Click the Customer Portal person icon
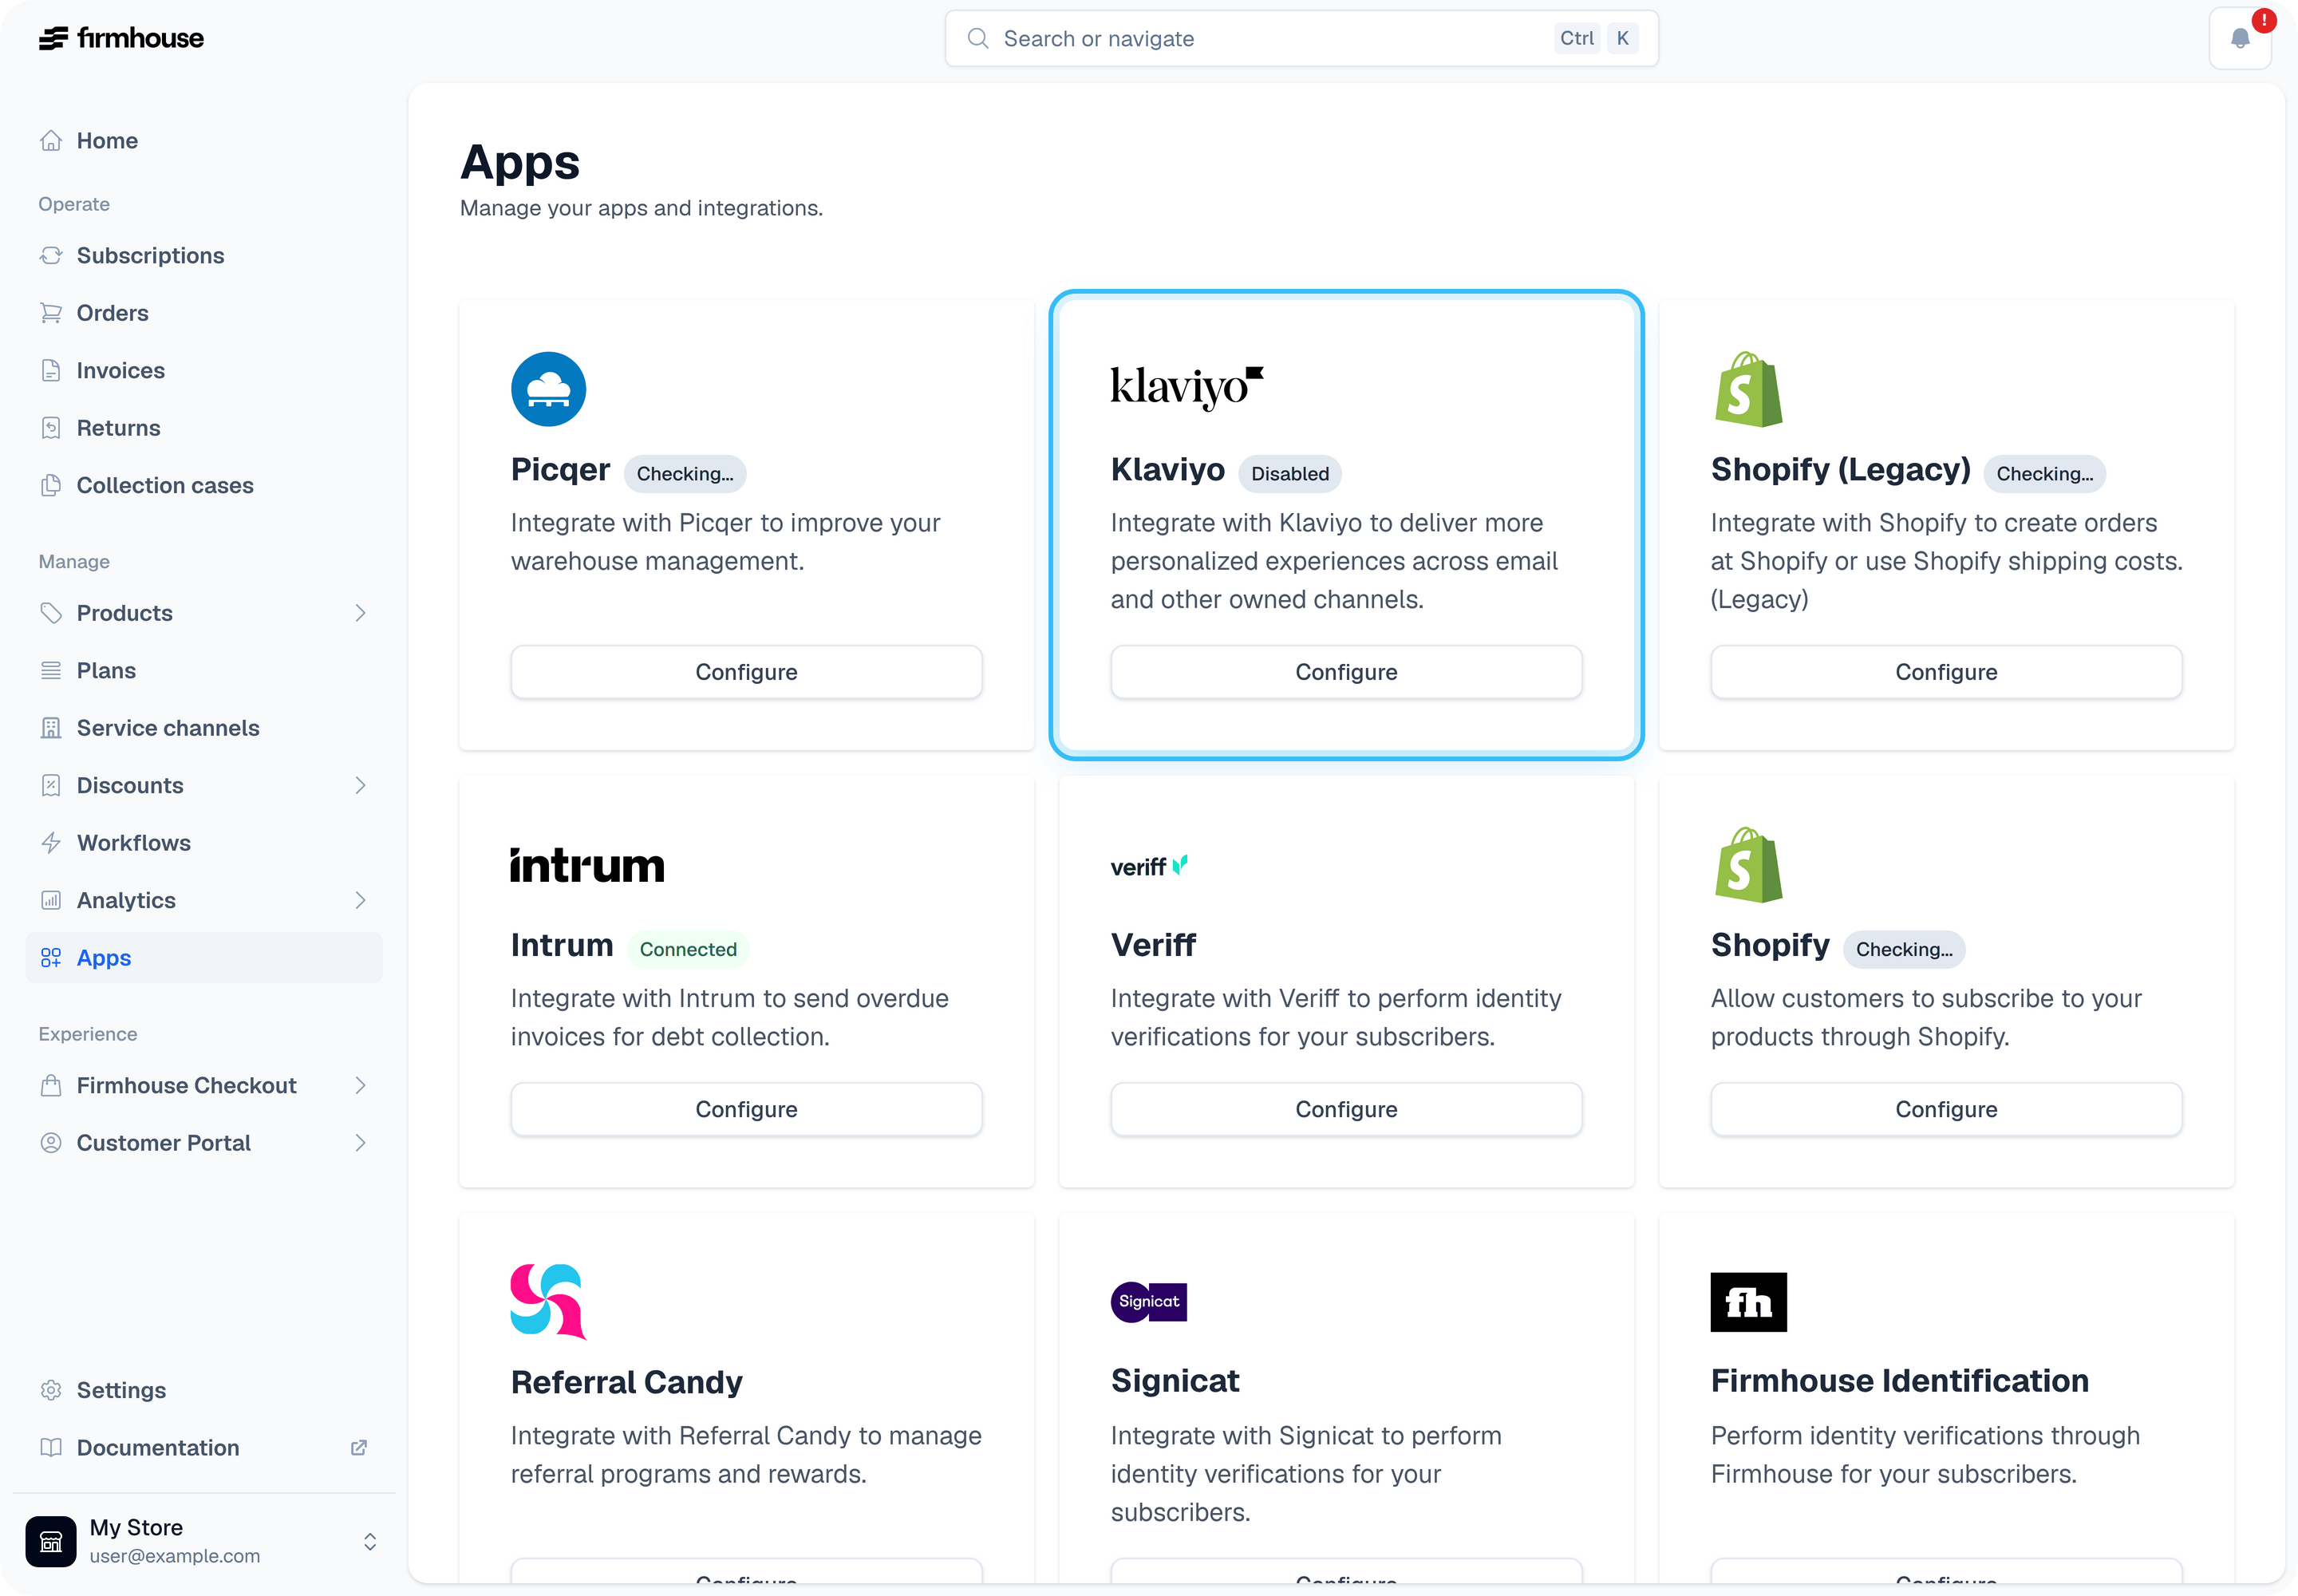Image resolution: width=2298 pixels, height=1596 pixels. pyautogui.click(x=51, y=1143)
